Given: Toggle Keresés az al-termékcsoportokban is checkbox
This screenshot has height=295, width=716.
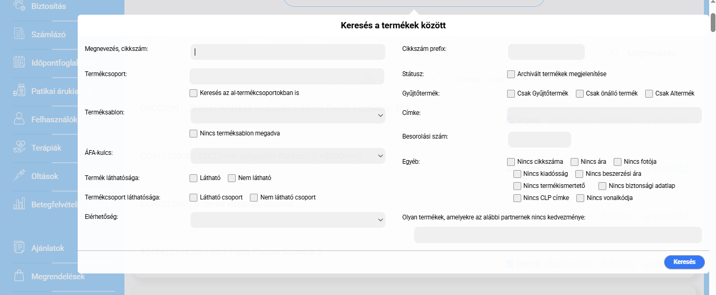Looking at the screenshot, I should pyautogui.click(x=193, y=93).
